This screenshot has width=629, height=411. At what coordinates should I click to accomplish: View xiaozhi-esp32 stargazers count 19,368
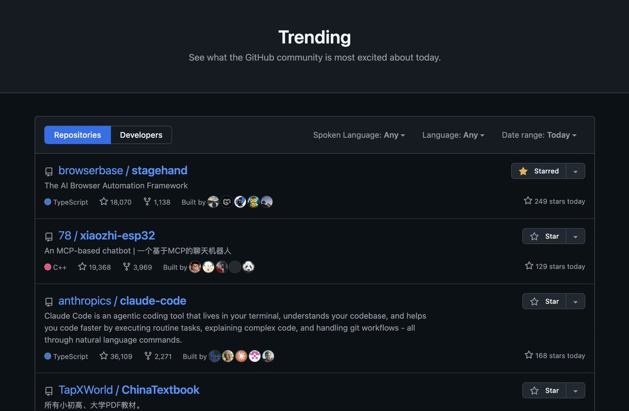(94, 267)
